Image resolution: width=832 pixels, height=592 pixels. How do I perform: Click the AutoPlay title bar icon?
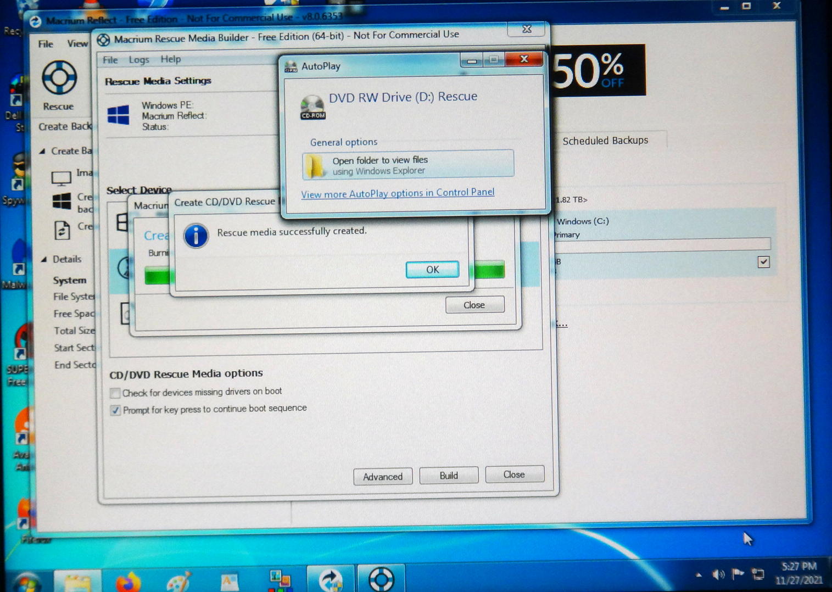pyautogui.click(x=291, y=66)
